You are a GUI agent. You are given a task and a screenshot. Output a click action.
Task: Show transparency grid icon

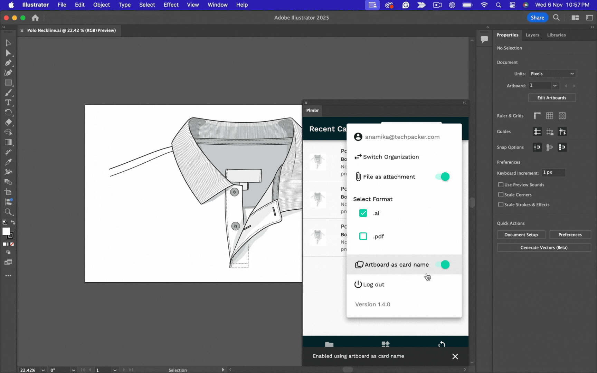tap(562, 116)
